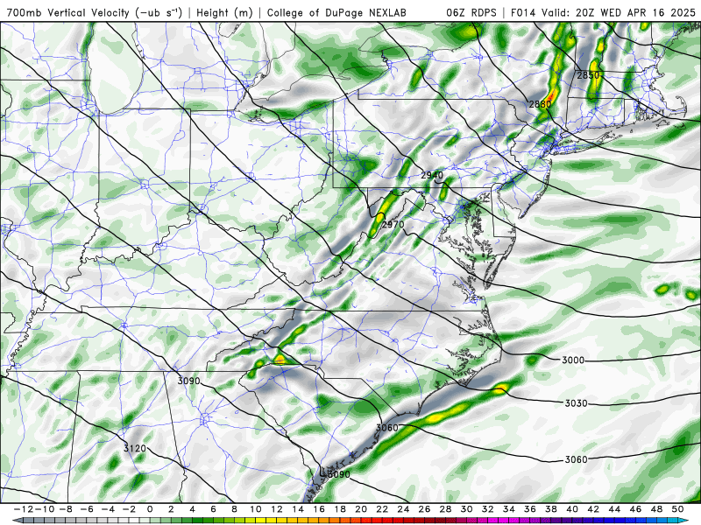Click the 28 value on the color scale
The image size is (701, 525).
446,509
